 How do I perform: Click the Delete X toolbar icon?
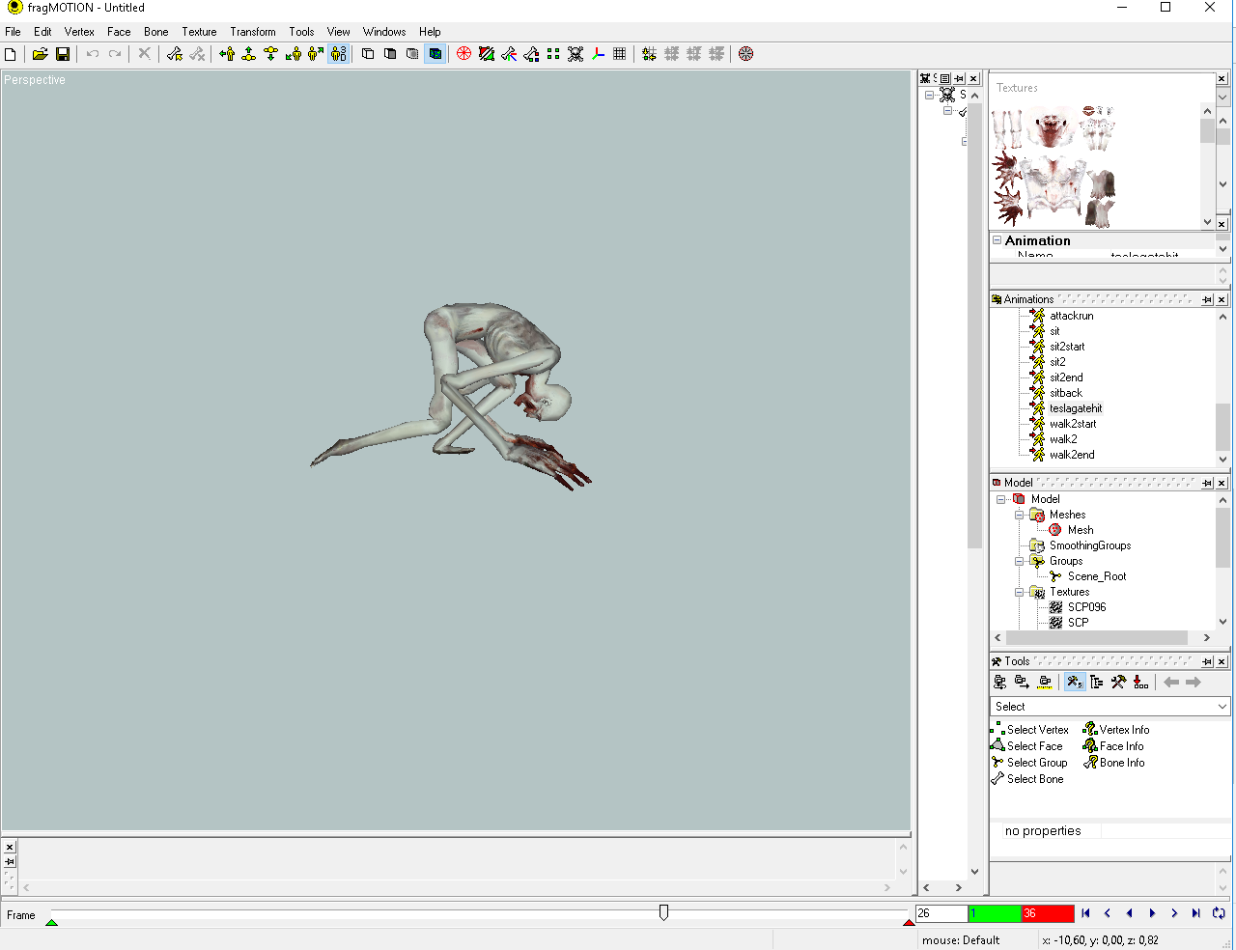pos(144,54)
